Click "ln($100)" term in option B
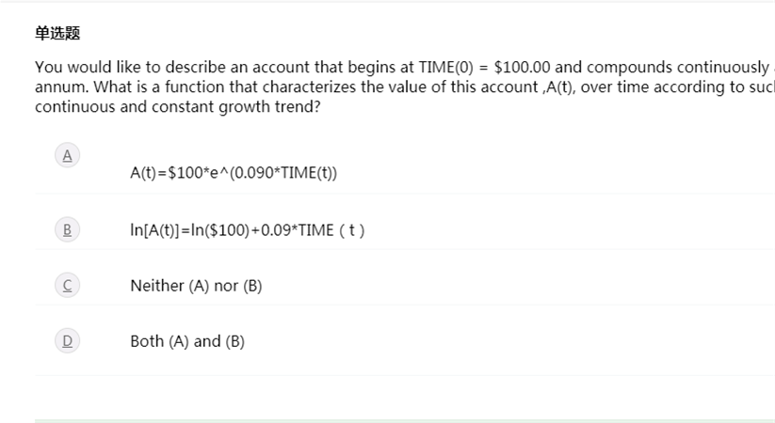 click(x=220, y=230)
